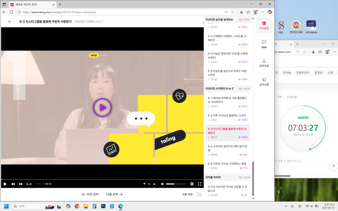Open the browser extensions icon
This screenshot has width=338, height=211.
click(x=241, y=12)
